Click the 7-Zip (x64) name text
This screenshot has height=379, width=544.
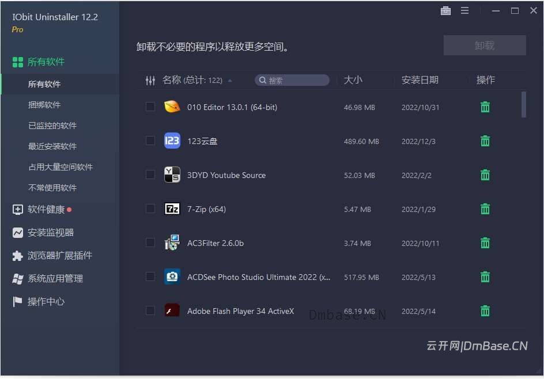coord(206,209)
